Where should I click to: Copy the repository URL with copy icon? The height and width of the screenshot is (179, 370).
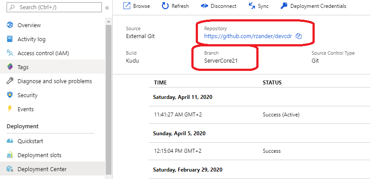click(x=299, y=36)
